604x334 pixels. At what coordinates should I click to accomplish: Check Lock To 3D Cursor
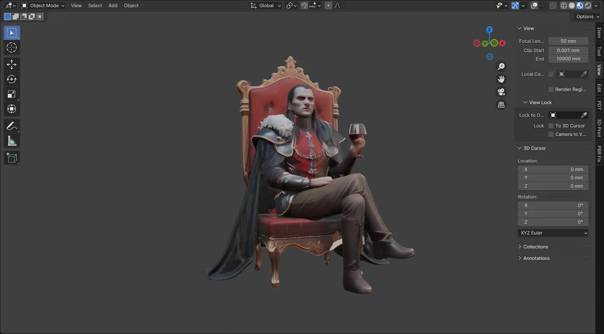pyautogui.click(x=551, y=126)
